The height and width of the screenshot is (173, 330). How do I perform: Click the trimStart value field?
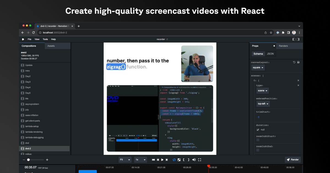pyautogui.click(x=258, y=117)
